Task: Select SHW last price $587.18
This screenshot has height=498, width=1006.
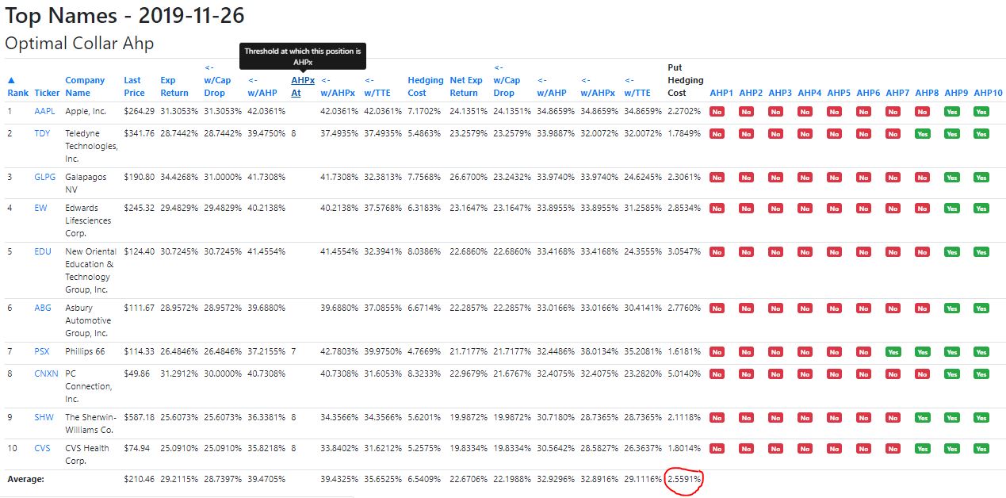Action: 139,417
